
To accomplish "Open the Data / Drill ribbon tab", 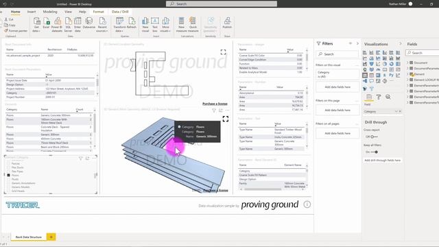I will coord(120,12).
